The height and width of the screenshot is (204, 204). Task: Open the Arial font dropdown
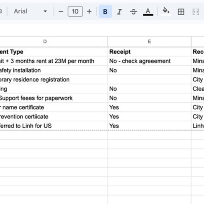point(30,11)
